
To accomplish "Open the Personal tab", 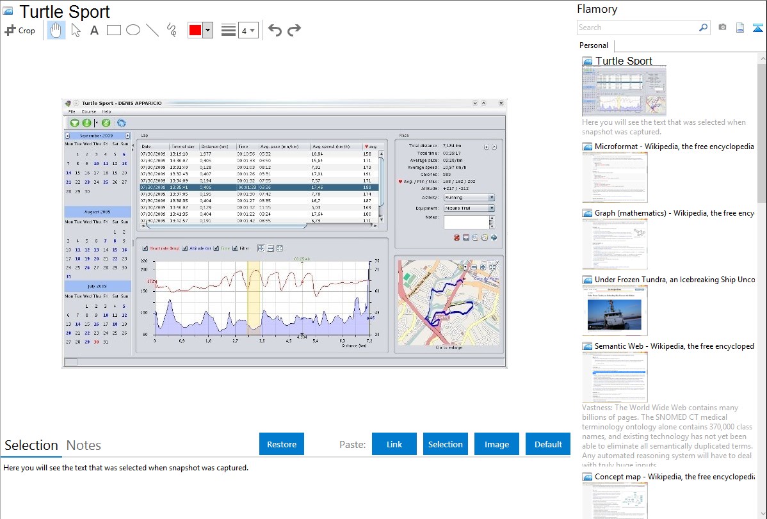I will (x=594, y=45).
